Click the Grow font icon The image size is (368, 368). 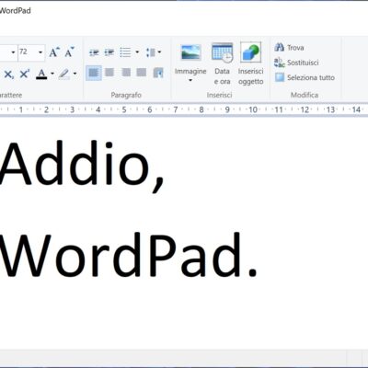tap(54, 52)
